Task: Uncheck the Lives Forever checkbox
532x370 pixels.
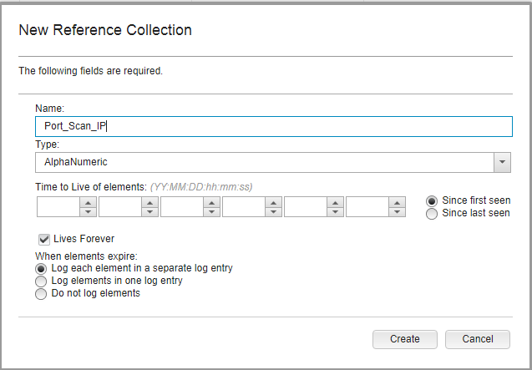Action: (x=44, y=240)
